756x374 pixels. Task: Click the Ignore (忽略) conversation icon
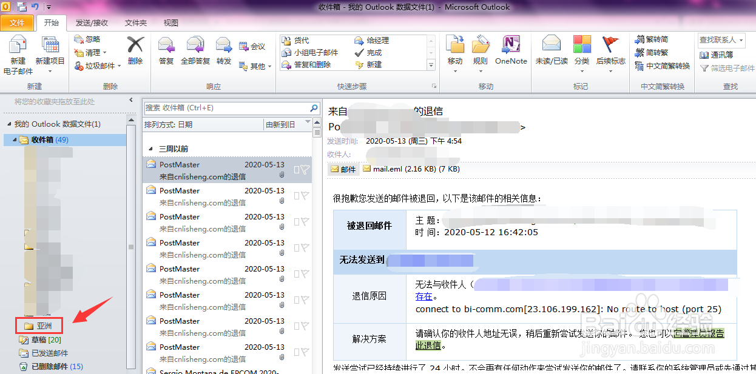(x=88, y=39)
